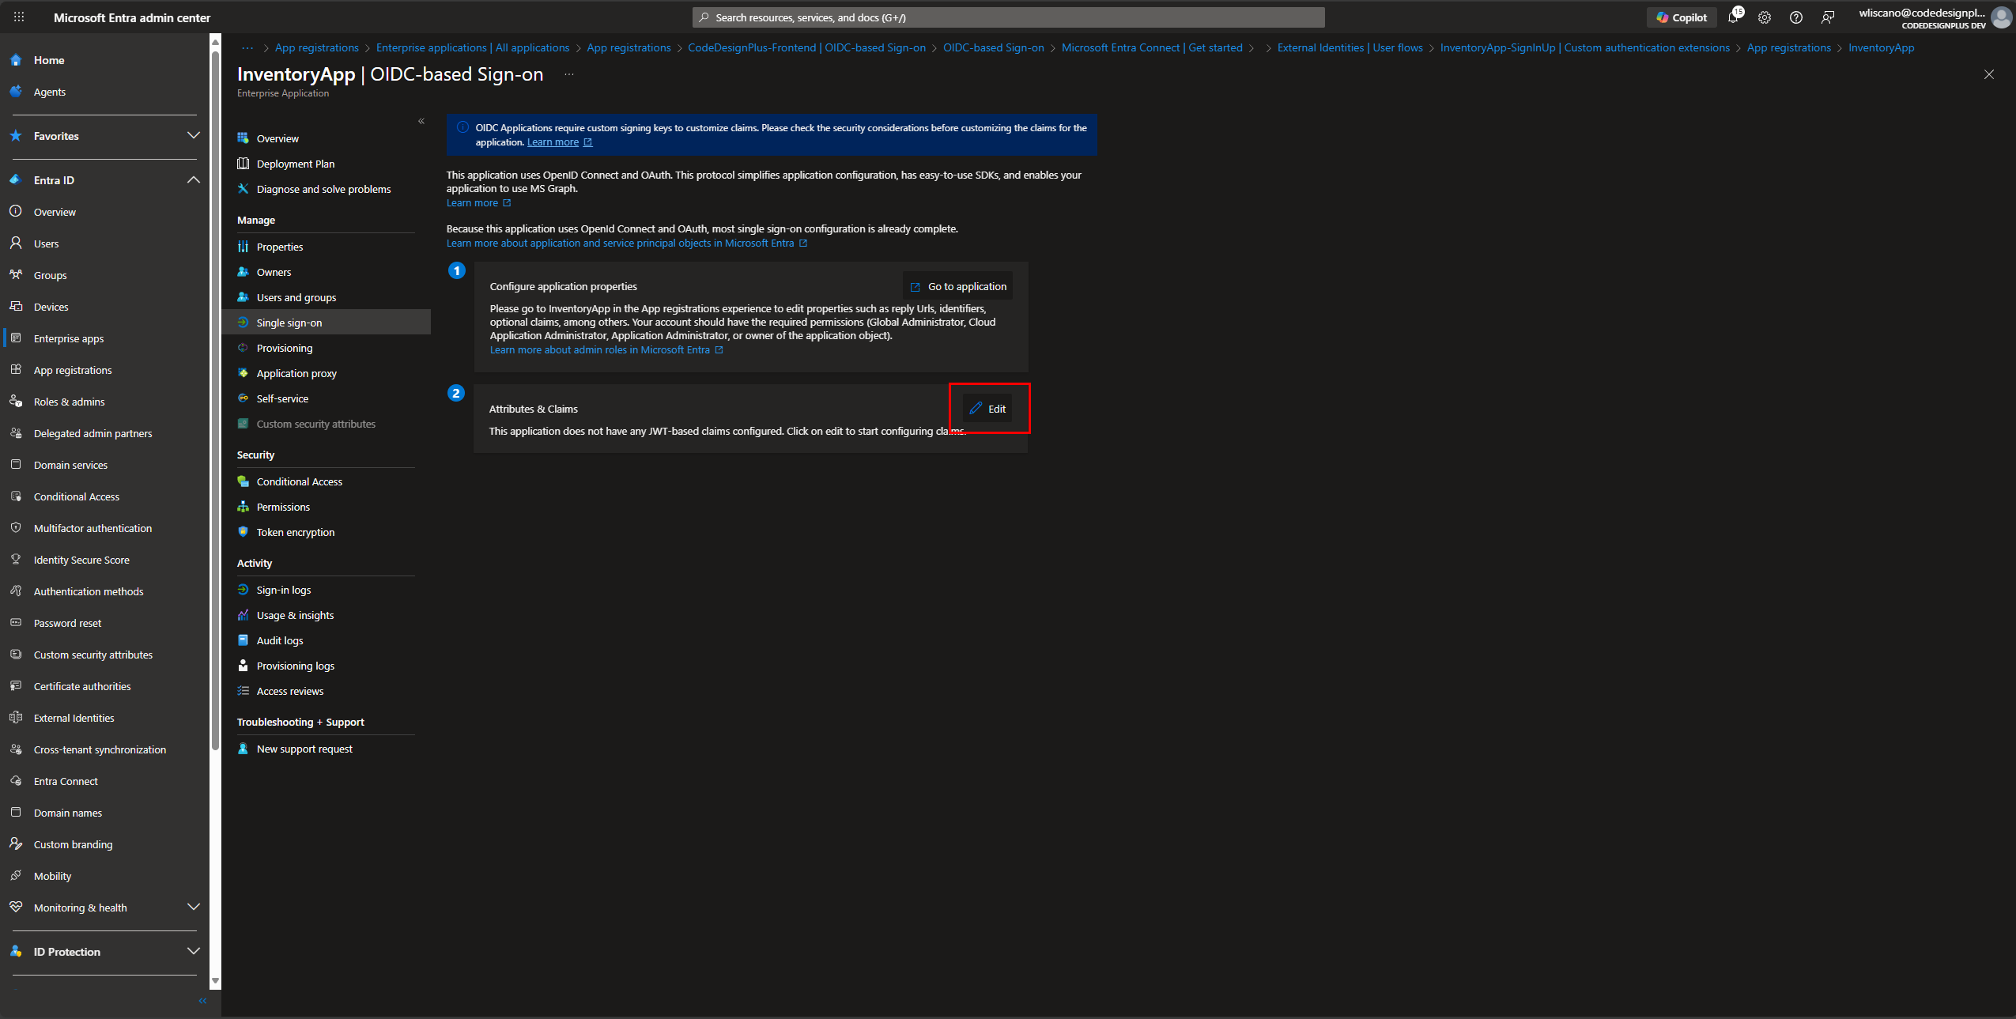Select Enterprise apps in left nav
The height and width of the screenshot is (1019, 2016).
(69, 338)
